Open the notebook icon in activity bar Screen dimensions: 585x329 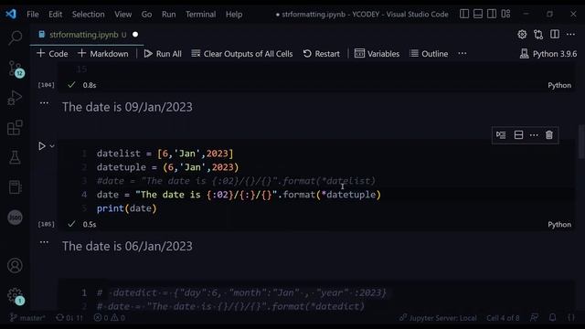(x=15, y=187)
